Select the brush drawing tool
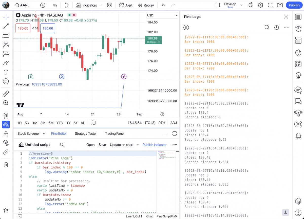The width and height of the screenshot is (304, 219). click(x=6, y=63)
